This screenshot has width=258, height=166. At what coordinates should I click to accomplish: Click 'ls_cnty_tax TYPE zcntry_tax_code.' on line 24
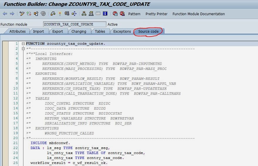click(85, 158)
